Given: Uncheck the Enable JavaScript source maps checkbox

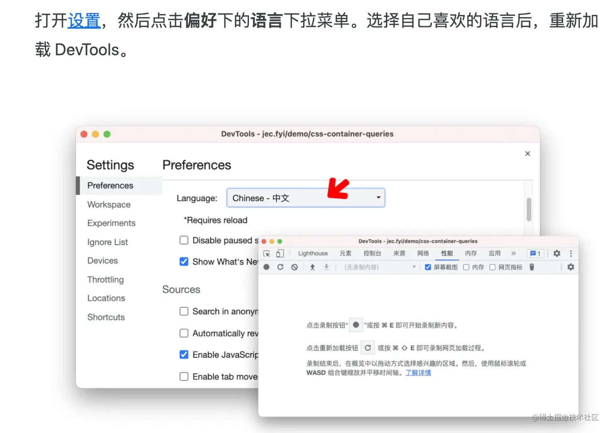Looking at the screenshot, I should (184, 354).
